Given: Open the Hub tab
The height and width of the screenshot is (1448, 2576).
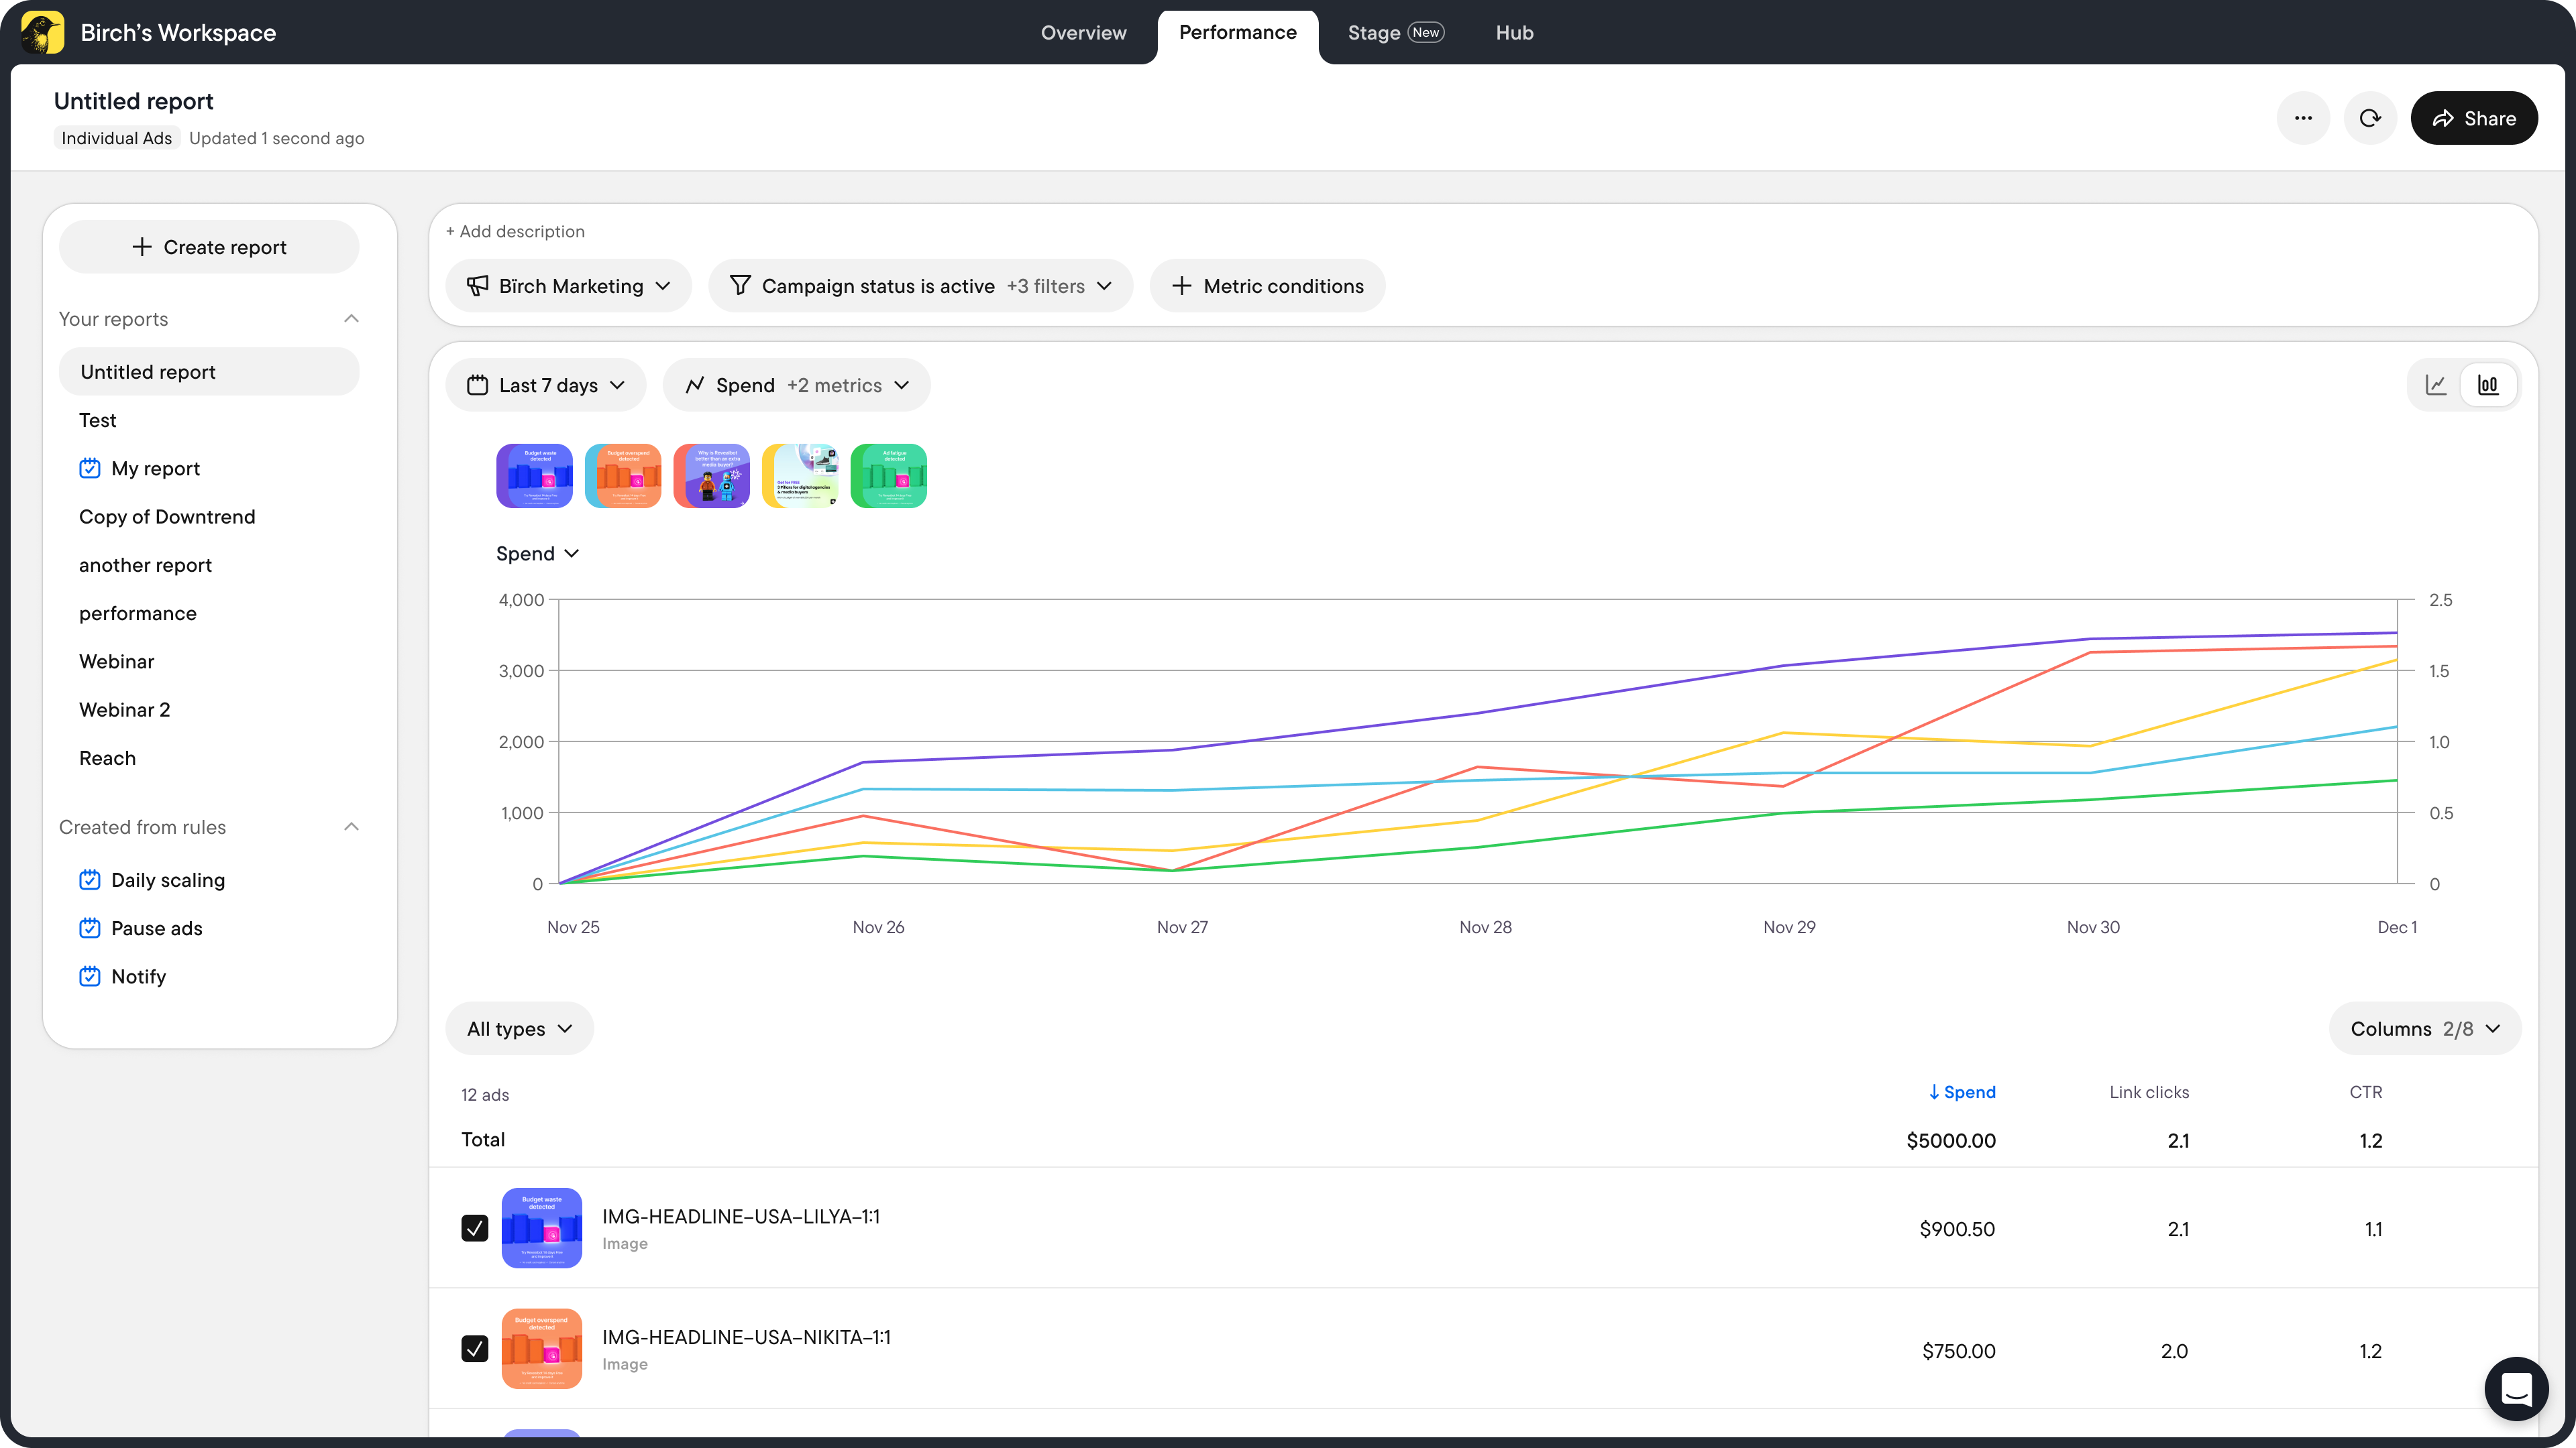Looking at the screenshot, I should coord(1514,33).
